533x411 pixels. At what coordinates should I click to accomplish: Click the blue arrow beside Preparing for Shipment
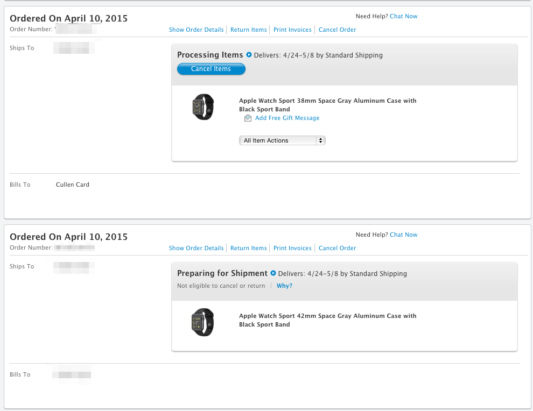pos(273,273)
